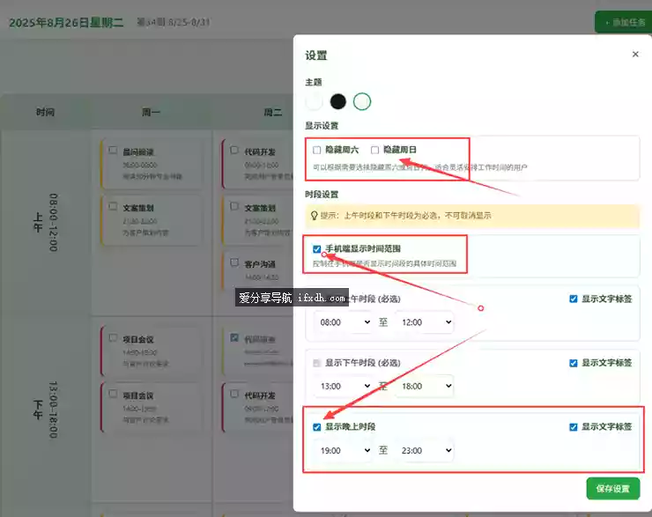Click the date heading 2025年8月26日星期二
The image size is (652, 517).
click(x=66, y=22)
